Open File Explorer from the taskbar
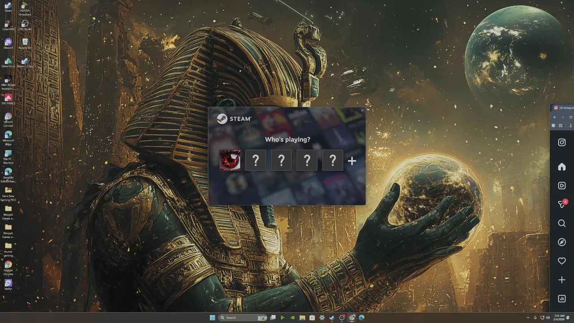Screen dimensions: 574x323 [302, 318]
